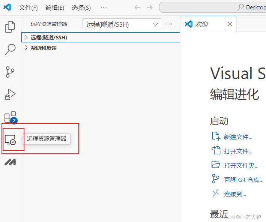Click the folder icon beside 打开文件夹

click(216, 165)
